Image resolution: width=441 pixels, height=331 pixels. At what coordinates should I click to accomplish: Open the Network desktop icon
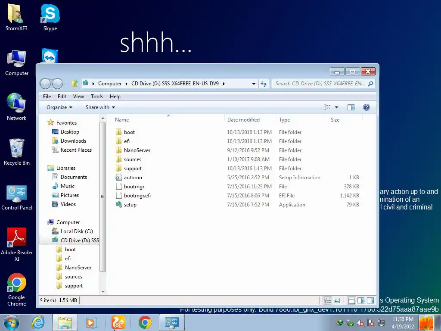[17, 107]
